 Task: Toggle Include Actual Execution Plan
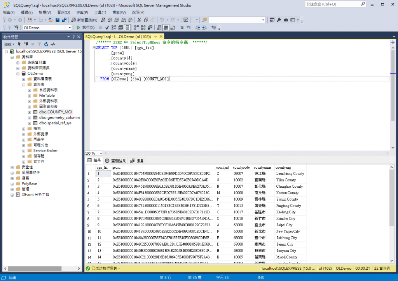pos(136,28)
